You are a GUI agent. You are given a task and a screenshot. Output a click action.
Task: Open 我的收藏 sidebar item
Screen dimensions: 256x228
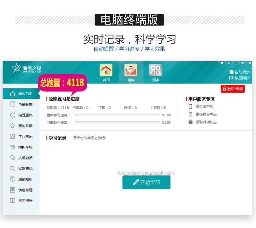(21, 126)
